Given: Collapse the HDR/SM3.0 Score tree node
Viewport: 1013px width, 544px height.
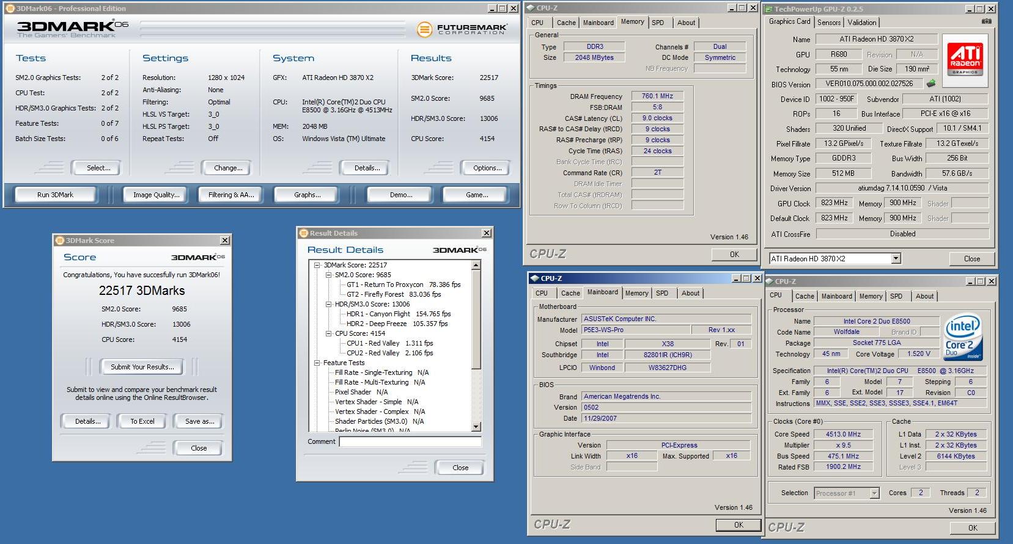Looking at the screenshot, I should pos(328,304).
